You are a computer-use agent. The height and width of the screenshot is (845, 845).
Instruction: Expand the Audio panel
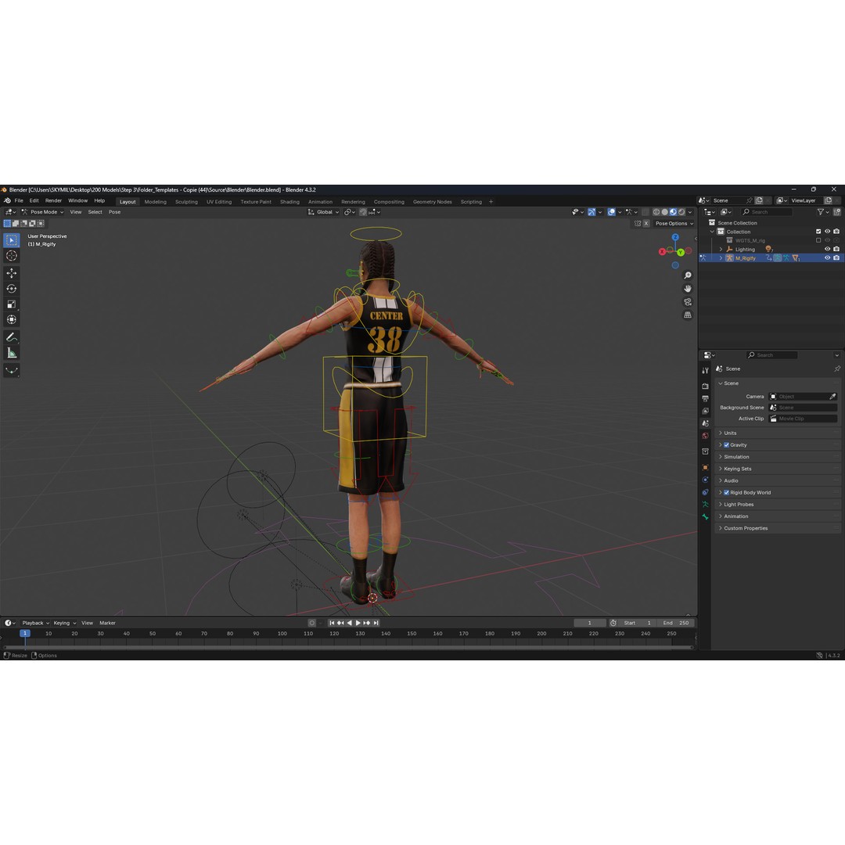[x=778, y=480]
